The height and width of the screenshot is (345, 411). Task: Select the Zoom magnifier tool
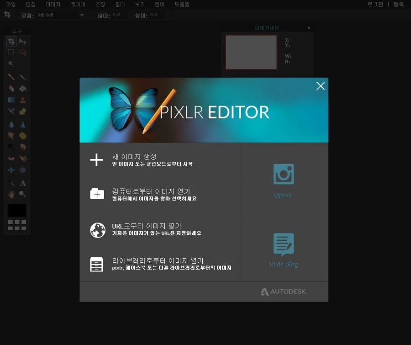click(23, 194)
